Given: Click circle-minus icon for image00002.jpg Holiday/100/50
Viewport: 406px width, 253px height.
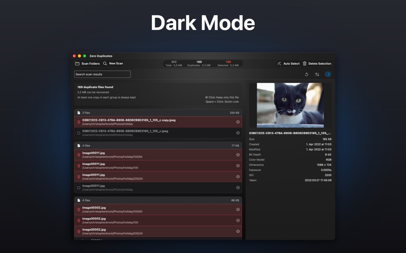Looking at the screenshot, I should click(x=238, y=209).
